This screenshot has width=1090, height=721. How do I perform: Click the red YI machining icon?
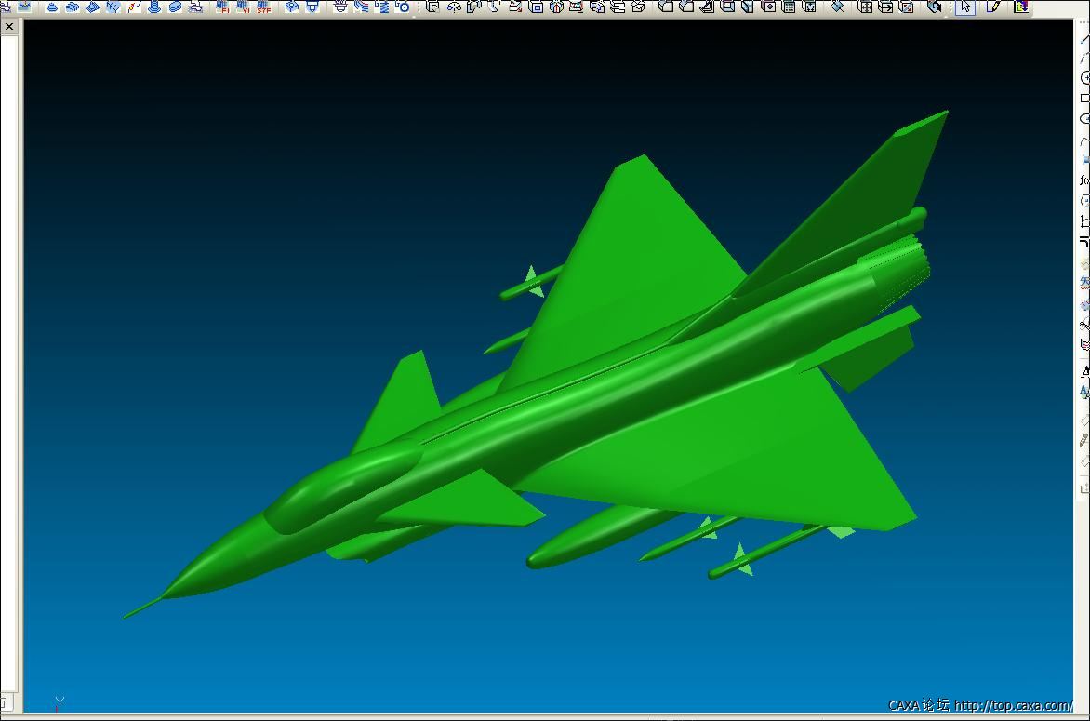(243, 7)
